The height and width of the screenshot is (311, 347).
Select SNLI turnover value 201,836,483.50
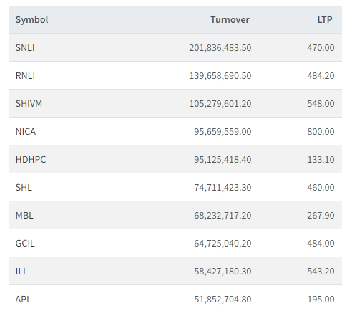tap(220, 48)
